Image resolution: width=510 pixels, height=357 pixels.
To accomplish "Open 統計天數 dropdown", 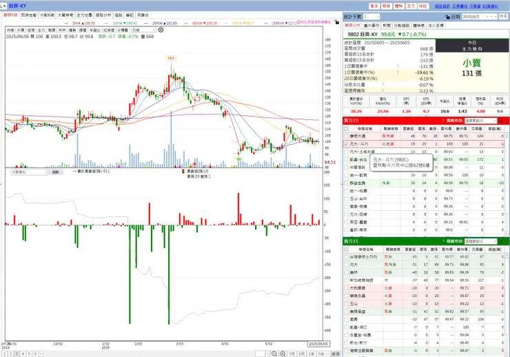I will click(x=371, y=17).
